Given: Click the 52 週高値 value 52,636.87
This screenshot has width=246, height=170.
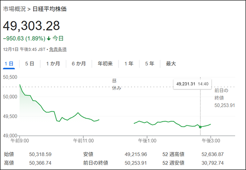Looking at the screenshot, I should [212, 154].
